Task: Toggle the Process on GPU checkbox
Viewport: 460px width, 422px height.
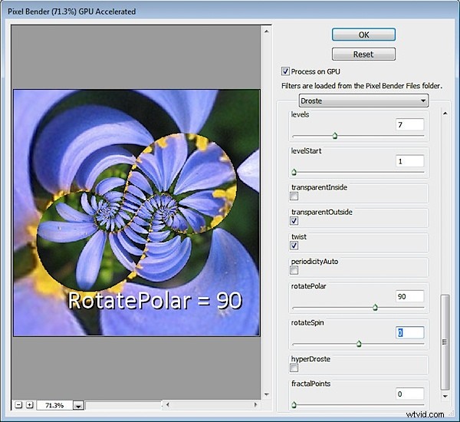Action: tap(285, 71)
